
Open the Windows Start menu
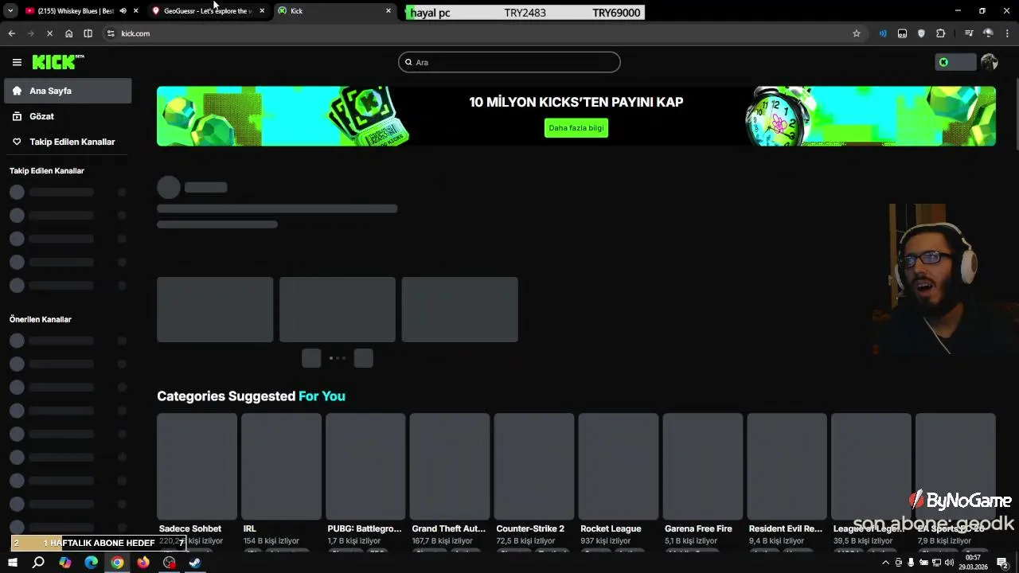12,563
